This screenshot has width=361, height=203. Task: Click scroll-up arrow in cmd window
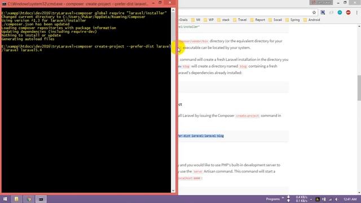[173, 10]
